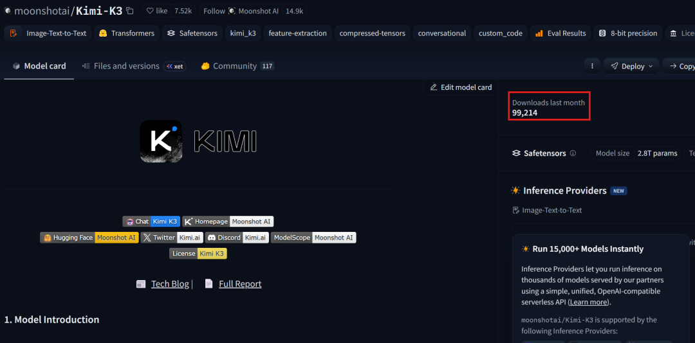
Task: Select the feature-extraction tag
Action: coord(297,33)
